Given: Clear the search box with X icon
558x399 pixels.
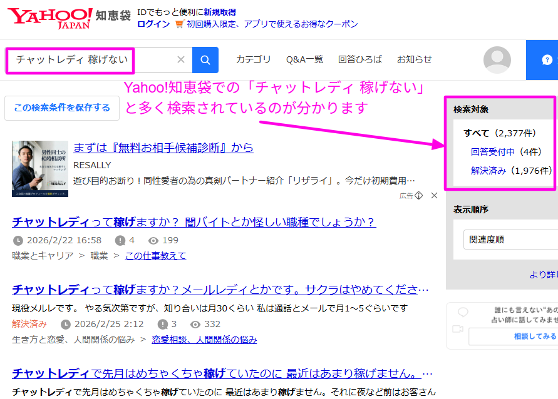Looking at the screenshot, I should [x=181, y=59].
